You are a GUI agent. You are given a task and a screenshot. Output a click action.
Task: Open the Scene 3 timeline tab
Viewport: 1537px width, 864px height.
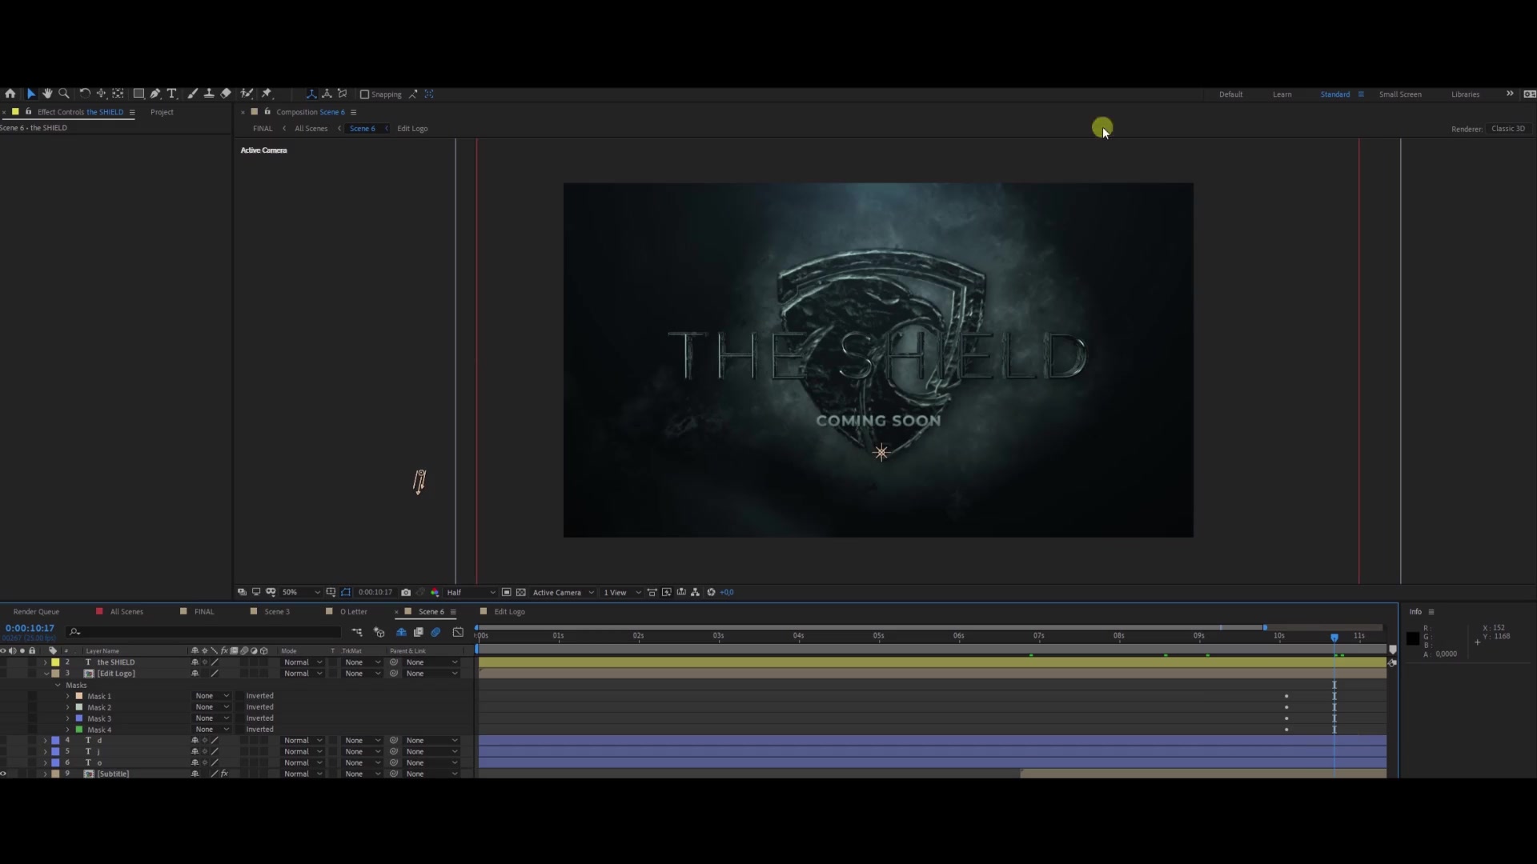(277, 612)
